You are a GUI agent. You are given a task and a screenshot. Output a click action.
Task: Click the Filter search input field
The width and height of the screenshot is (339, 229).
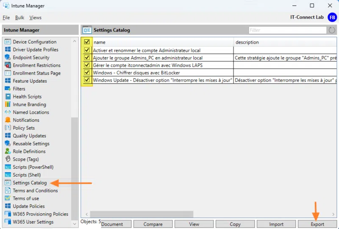pyautogui.click(x=287, y=30)
